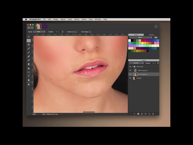Open the Layer menu

point(70,19)
